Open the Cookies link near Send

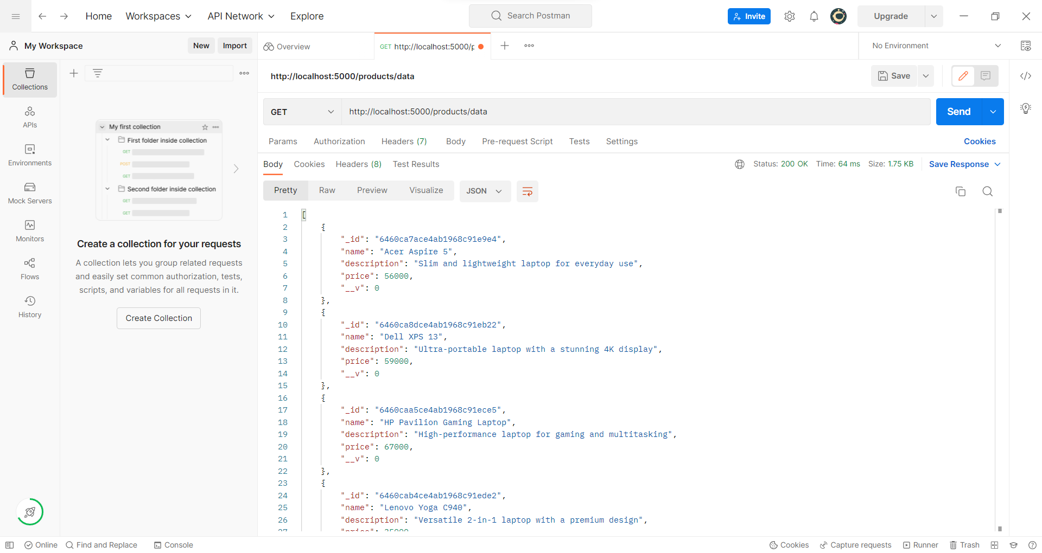980,141
